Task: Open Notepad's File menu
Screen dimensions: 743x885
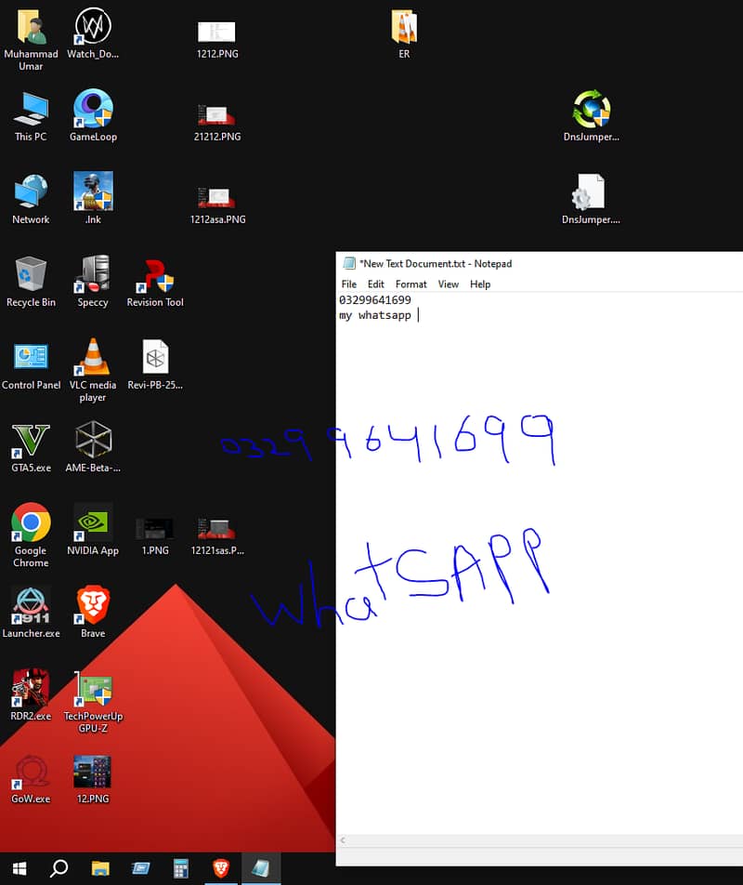Action: tap(348, 284)
